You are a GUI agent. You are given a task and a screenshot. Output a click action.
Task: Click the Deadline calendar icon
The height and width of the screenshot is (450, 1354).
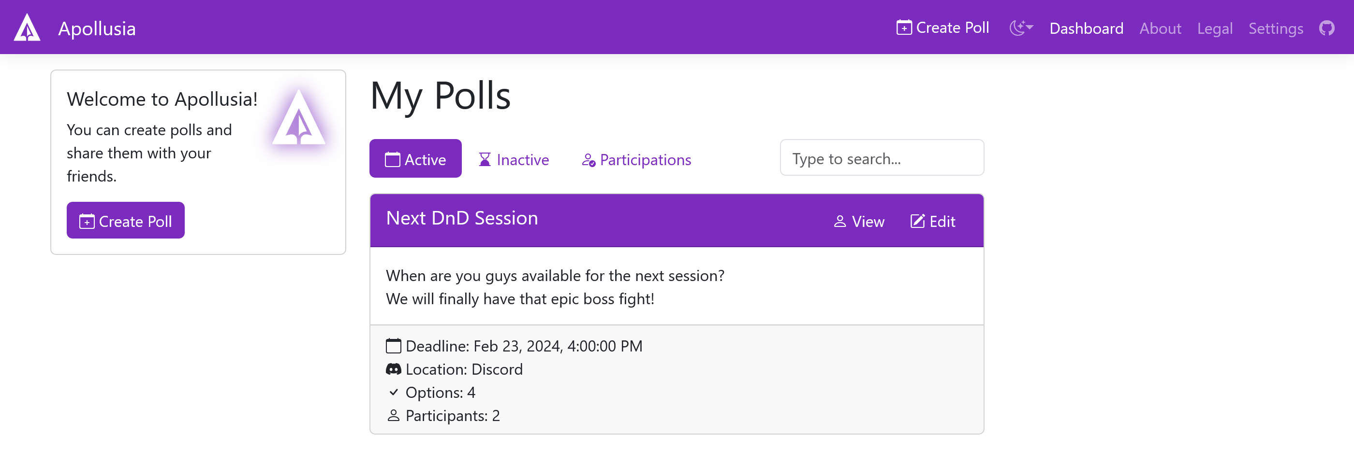(x=393, y=346)
